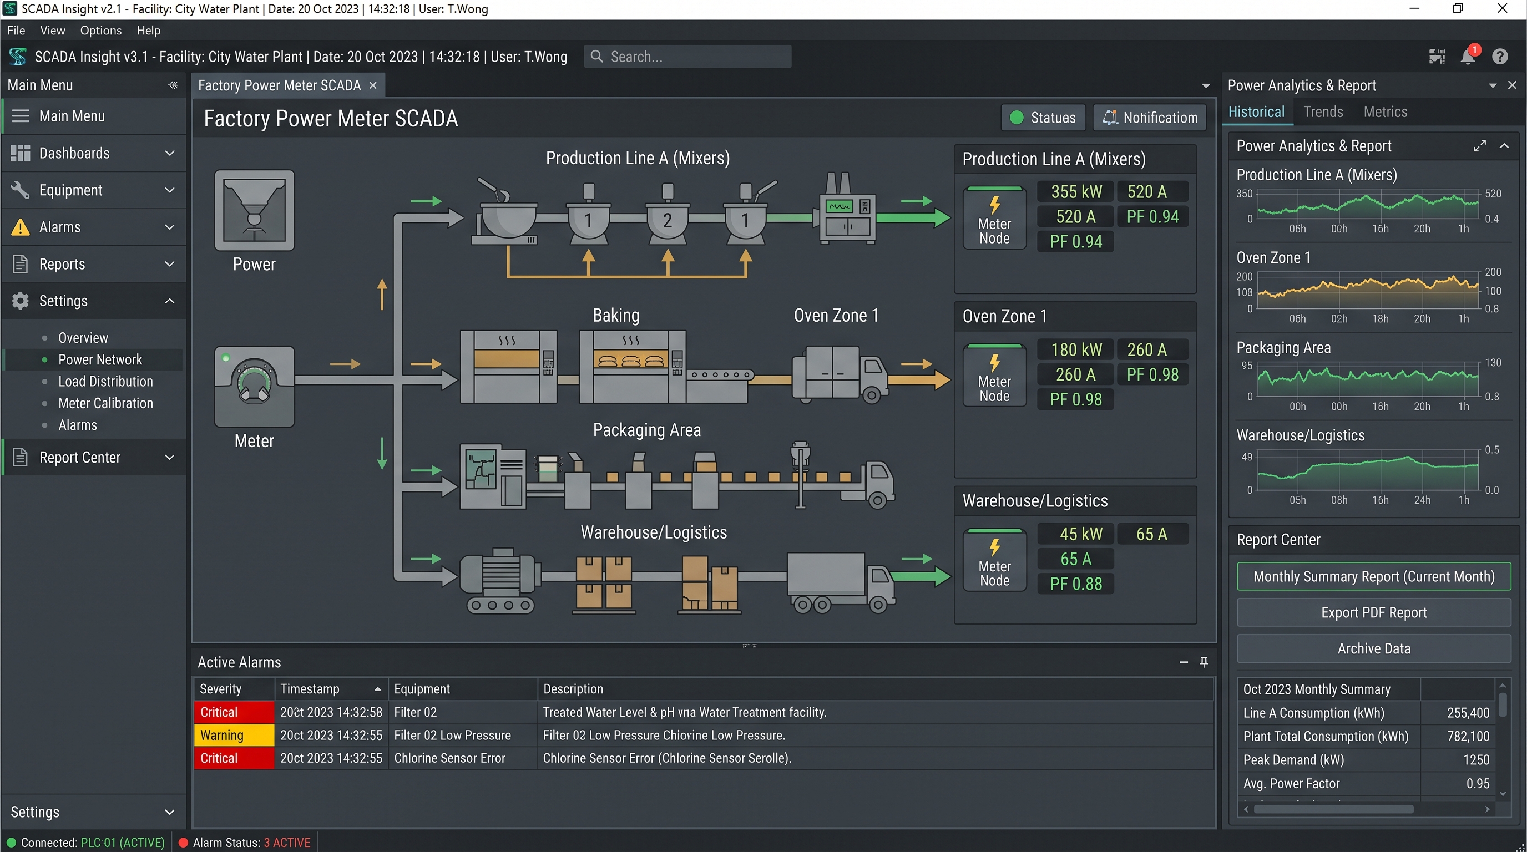Viewport: 1527px width, 852px height.
Task: Open the Options menu
Action: point(101,30)
